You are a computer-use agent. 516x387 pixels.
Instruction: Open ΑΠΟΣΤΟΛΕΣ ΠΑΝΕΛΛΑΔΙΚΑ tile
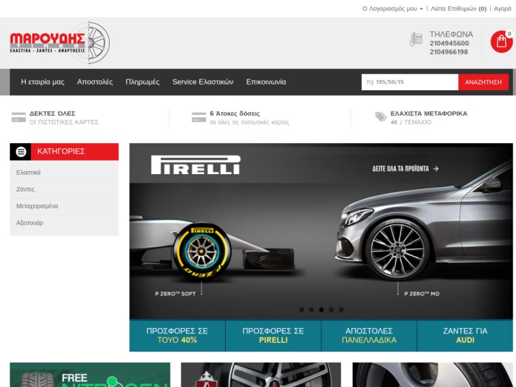[369, 335]
